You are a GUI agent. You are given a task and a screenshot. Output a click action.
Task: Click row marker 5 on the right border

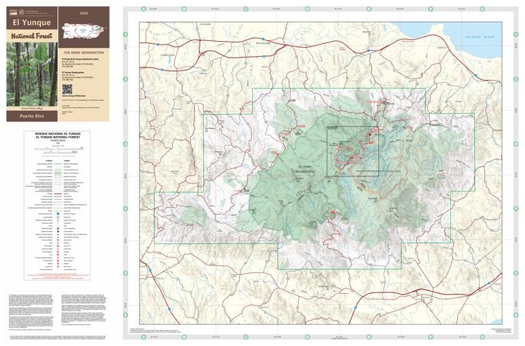pos(516,273)
